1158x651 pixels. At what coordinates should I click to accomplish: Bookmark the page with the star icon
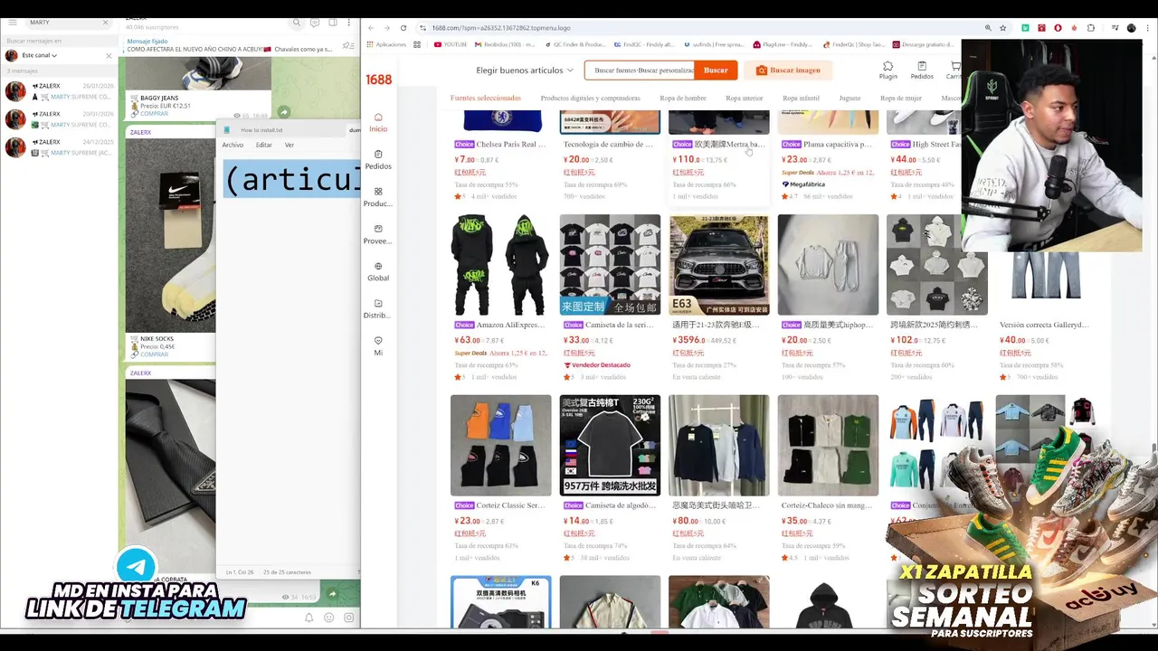click(1002, 28)
